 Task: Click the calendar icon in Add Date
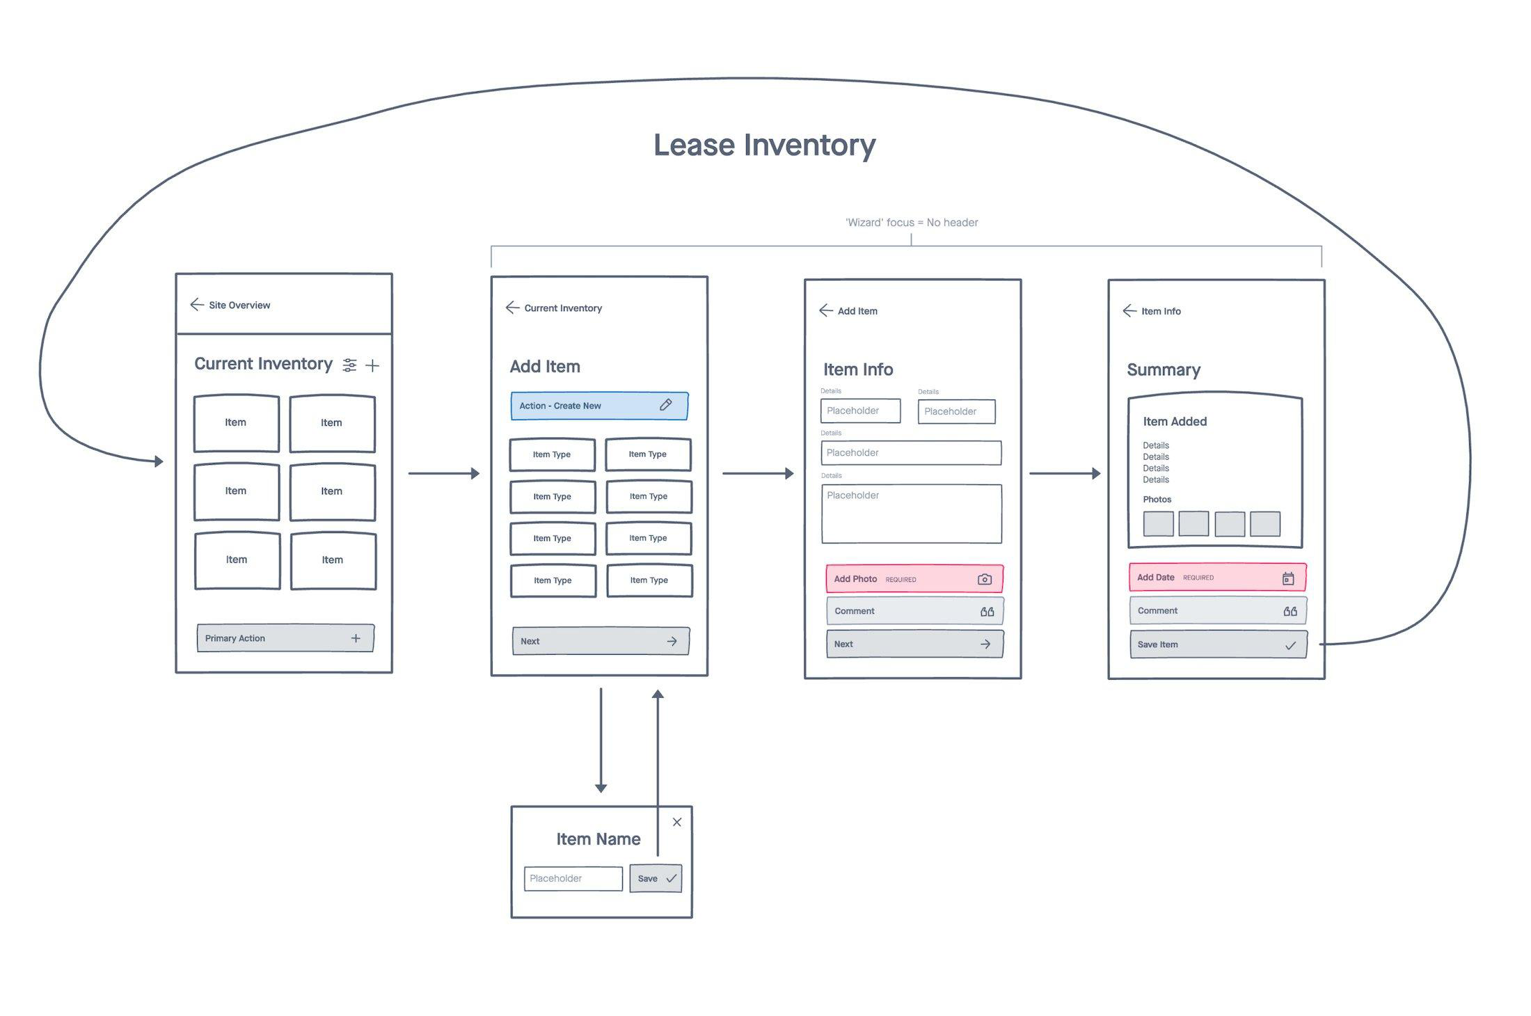coord(1288,578)
